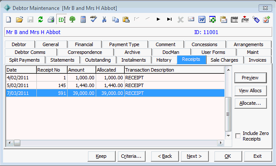Click the Preview button
The width and height of the screenshot is (276, 166).
250,78
